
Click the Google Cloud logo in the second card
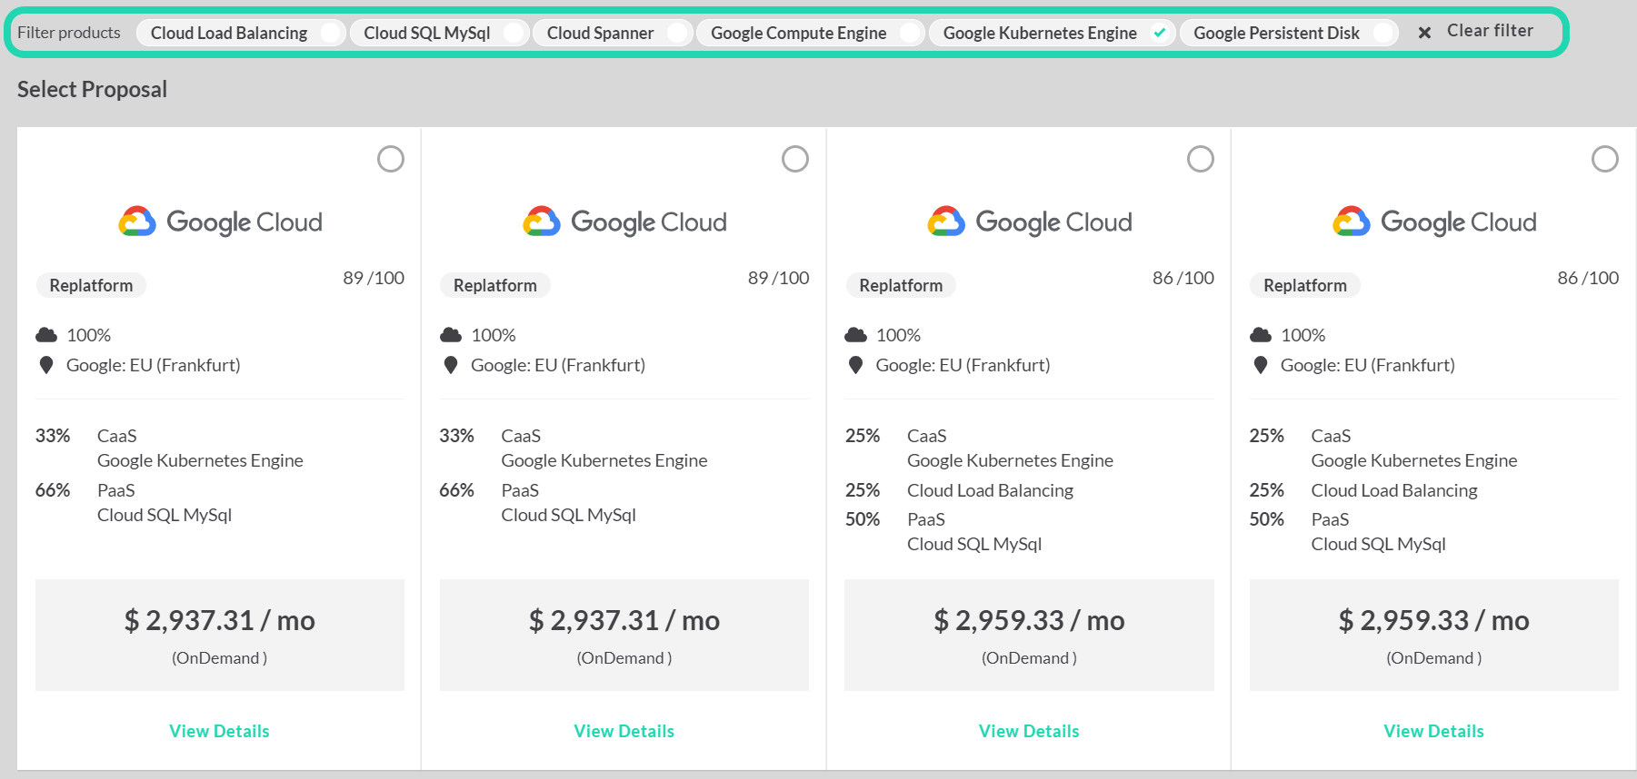(x=624, y=222)
